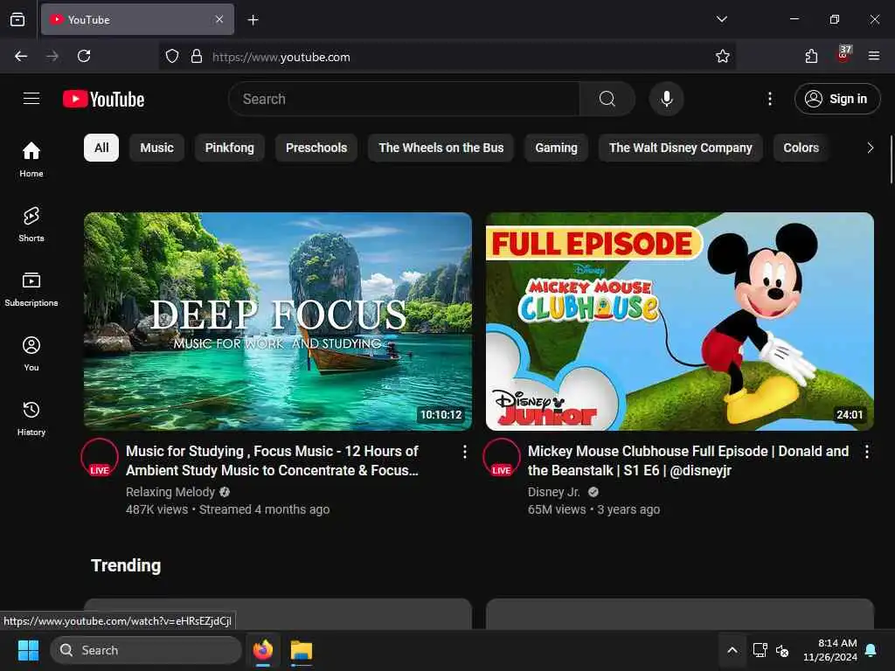Switch to the YouTube browser tab

(137, 19)
